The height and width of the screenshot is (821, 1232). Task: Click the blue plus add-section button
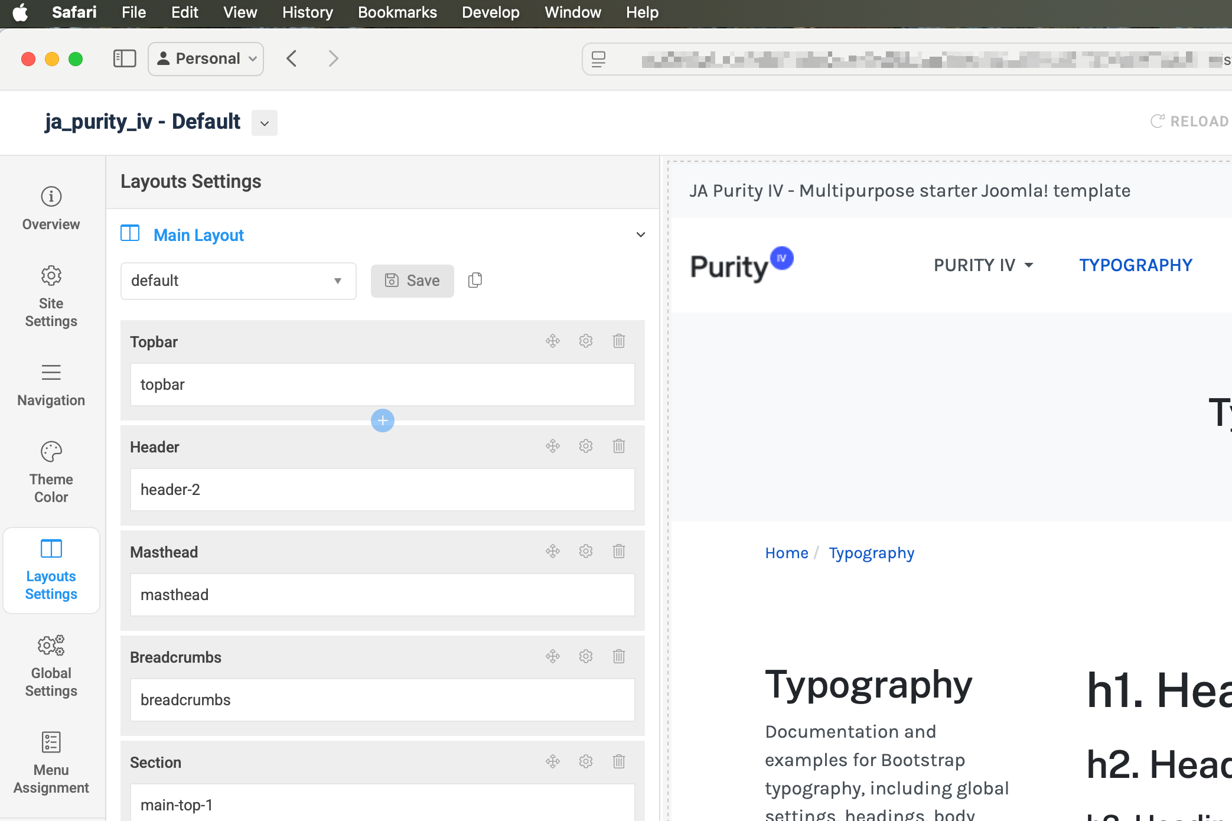pyautogui.click(x=382, y=421)
